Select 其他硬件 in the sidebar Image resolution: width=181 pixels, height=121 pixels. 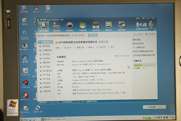click(x=45, y=87)
